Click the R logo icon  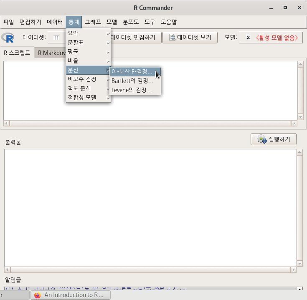tap(8, 38)
